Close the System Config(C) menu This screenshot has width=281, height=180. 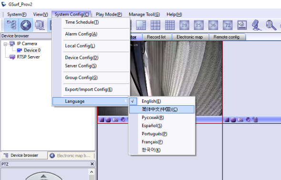coord(72,14)
